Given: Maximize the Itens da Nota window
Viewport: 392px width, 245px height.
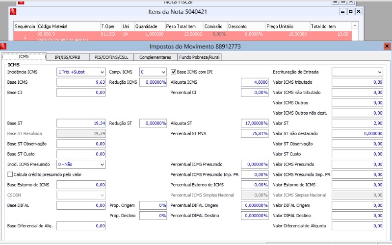Looking at the screenshot, I should pyautogui.click(x=350, y=11).
